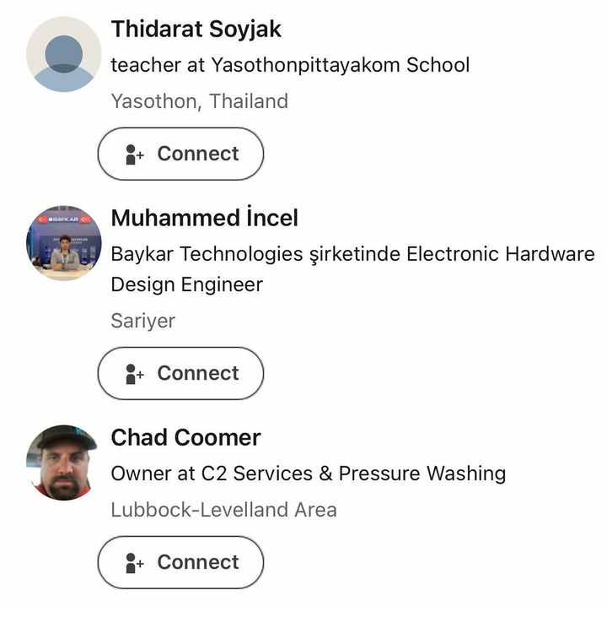Connect with Chad Coomer

pos(180,562)
